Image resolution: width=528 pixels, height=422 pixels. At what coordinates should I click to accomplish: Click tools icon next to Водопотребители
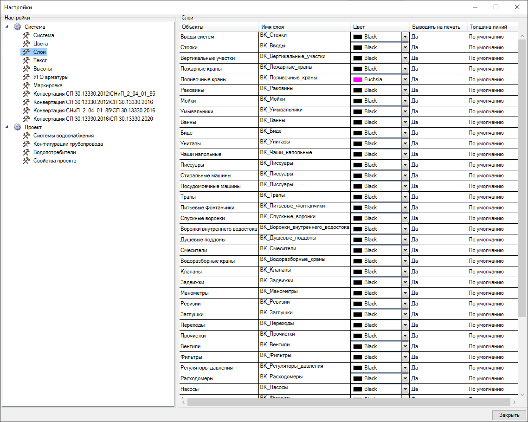26,152
